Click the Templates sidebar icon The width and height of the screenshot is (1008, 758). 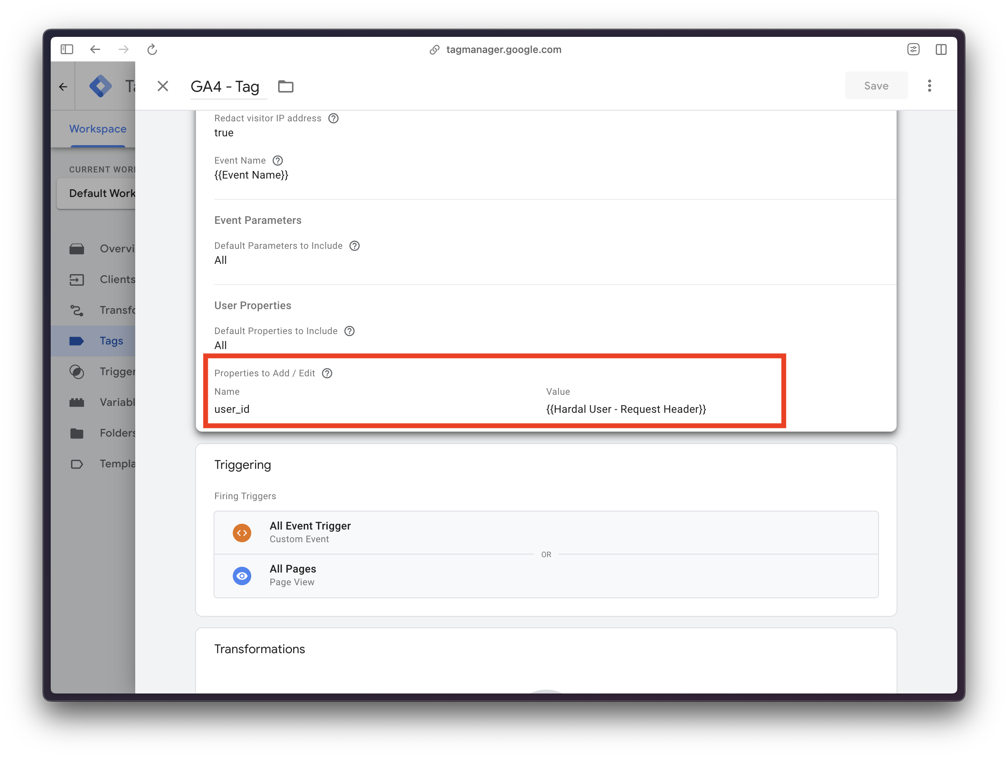(76, 464)
